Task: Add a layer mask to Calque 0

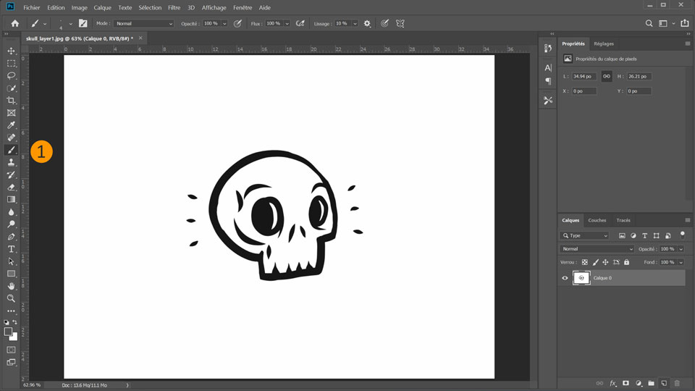Action: 625,383
